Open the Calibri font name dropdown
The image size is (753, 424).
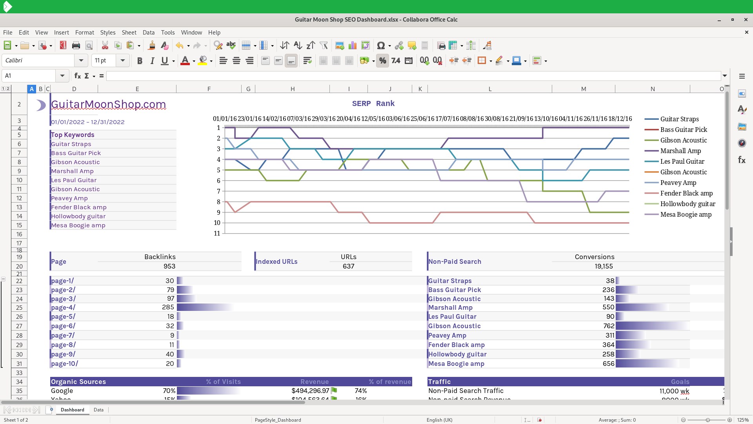tap(81, 60)
